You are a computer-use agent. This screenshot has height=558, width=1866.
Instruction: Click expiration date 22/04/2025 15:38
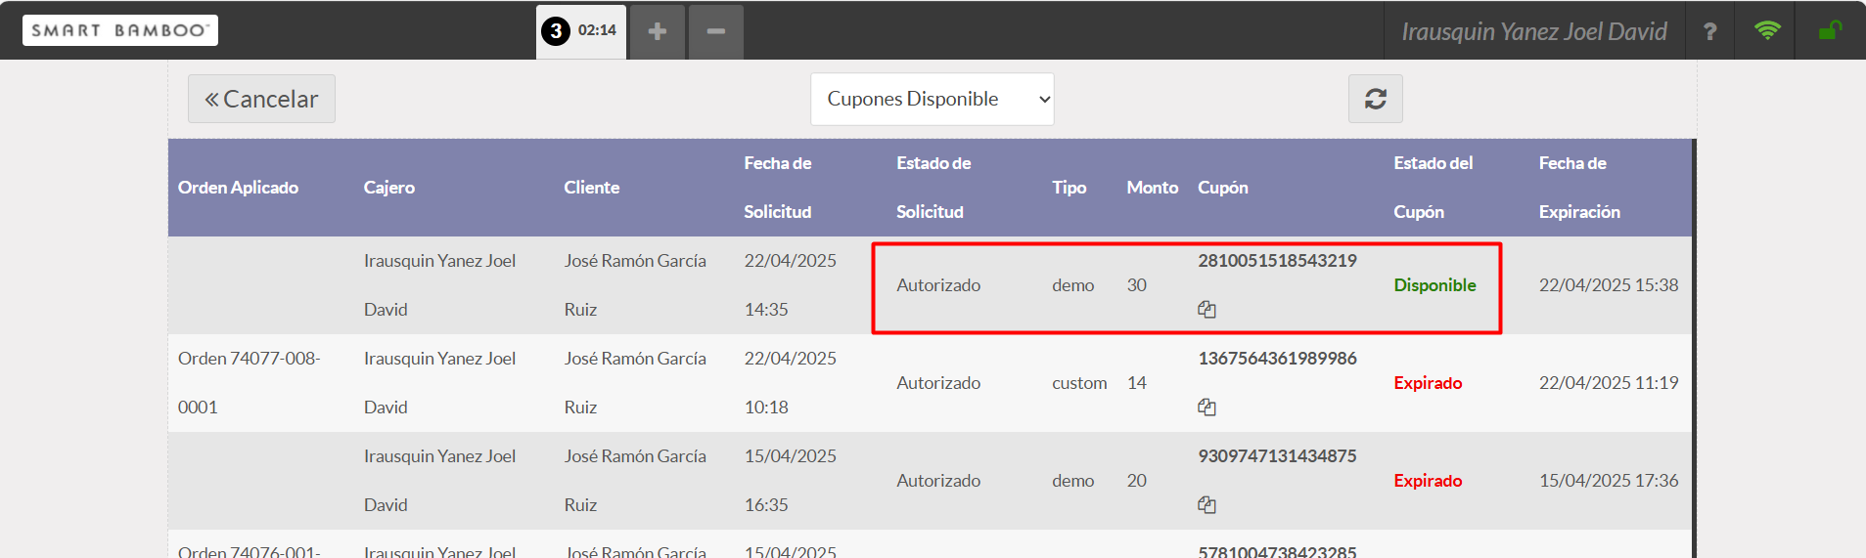tap(1609, 285)
